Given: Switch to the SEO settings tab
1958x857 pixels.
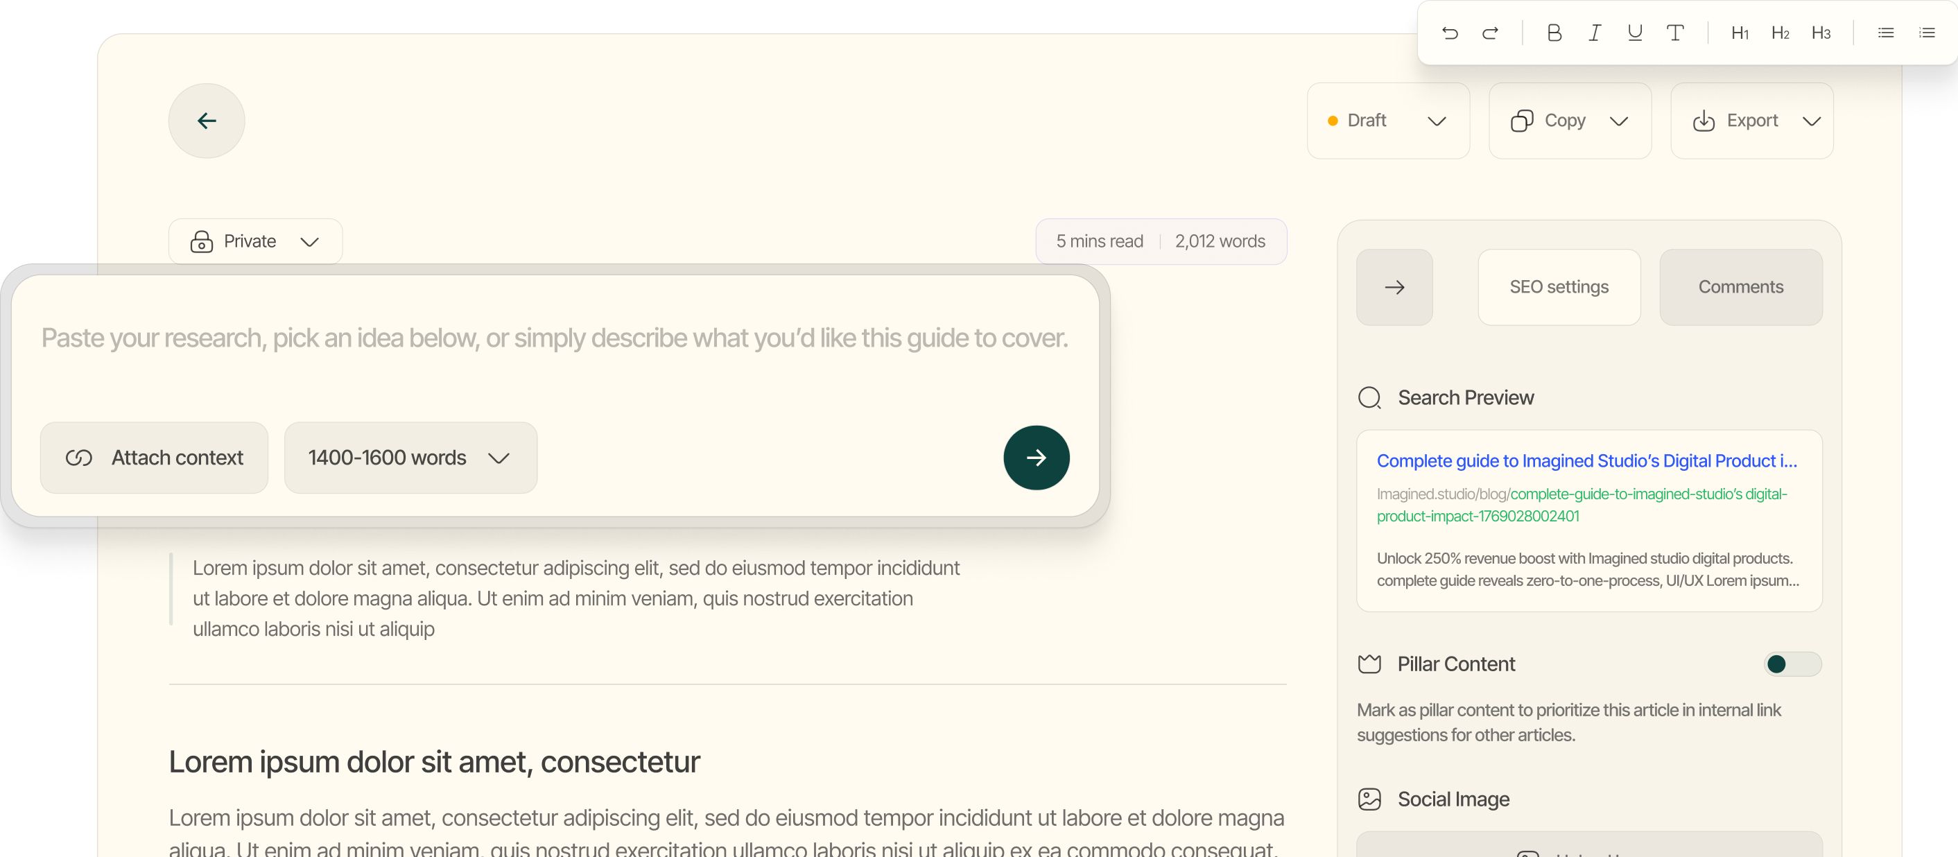Looking at the screenshot, I should click(1559, 286).
